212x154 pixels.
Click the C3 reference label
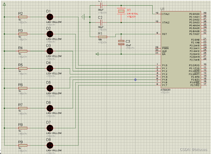click(128, 41)
